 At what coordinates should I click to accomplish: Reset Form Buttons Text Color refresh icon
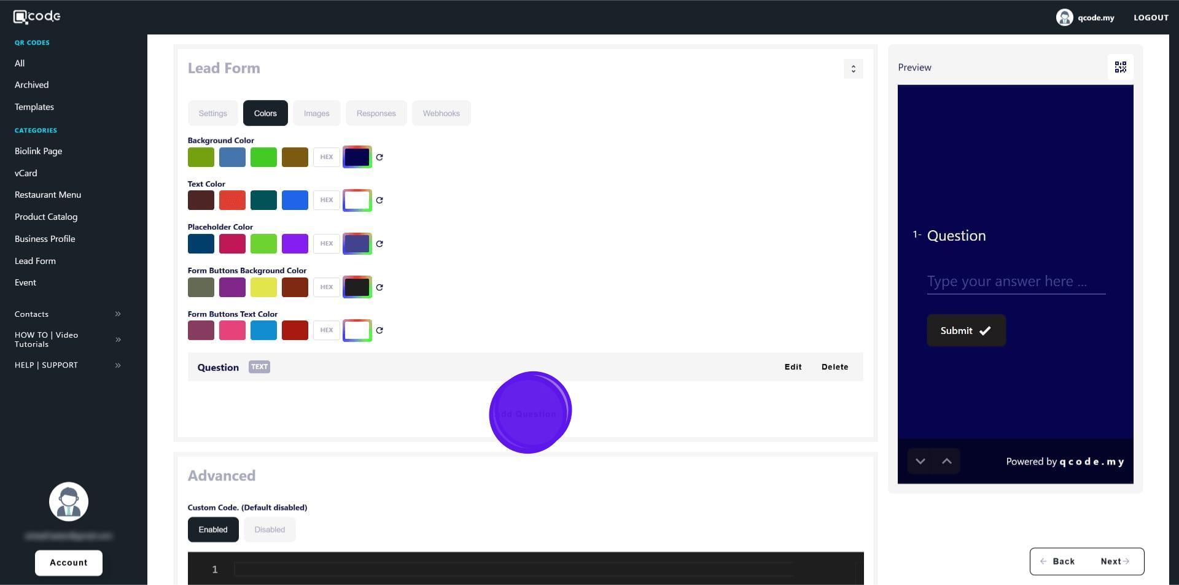coord(379,330)
